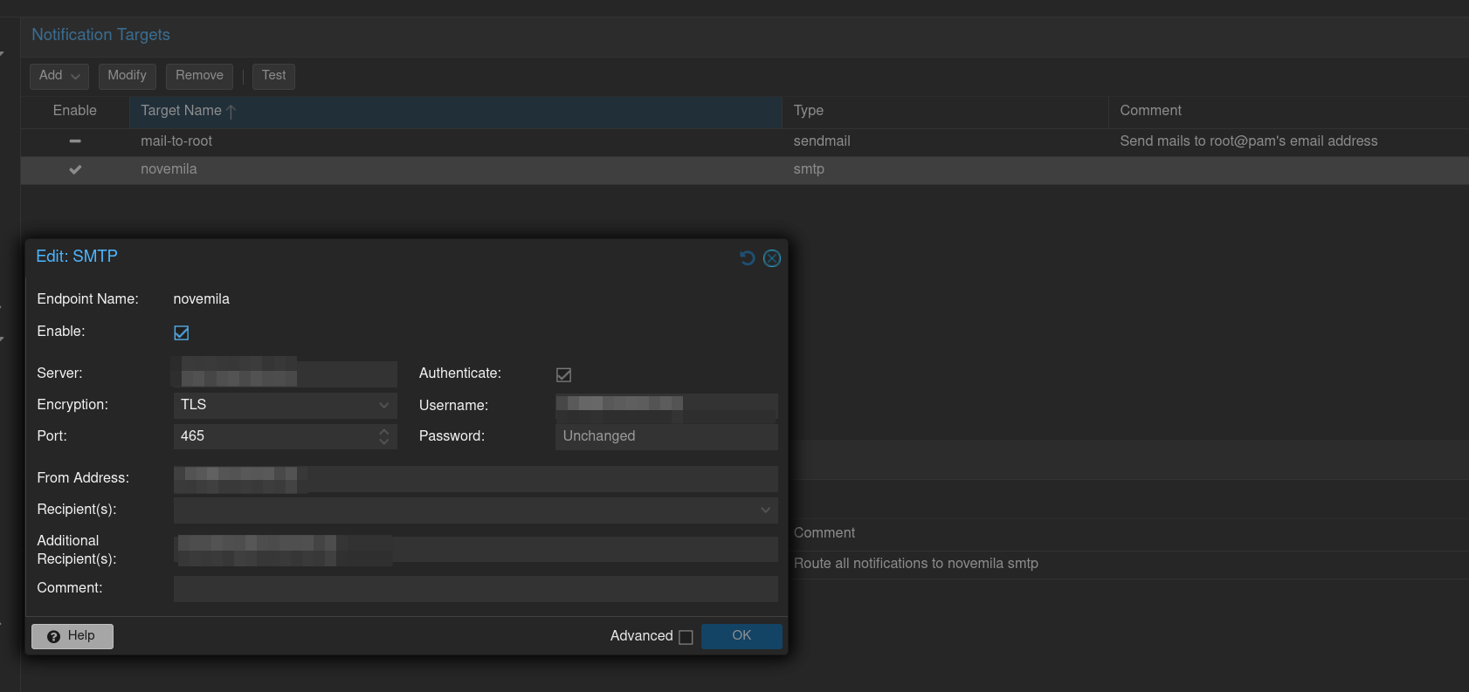Viewport: 1469px width, 692px height.
Task: Reset the Edit: SMTP dialog form
Action: [747, 257]
